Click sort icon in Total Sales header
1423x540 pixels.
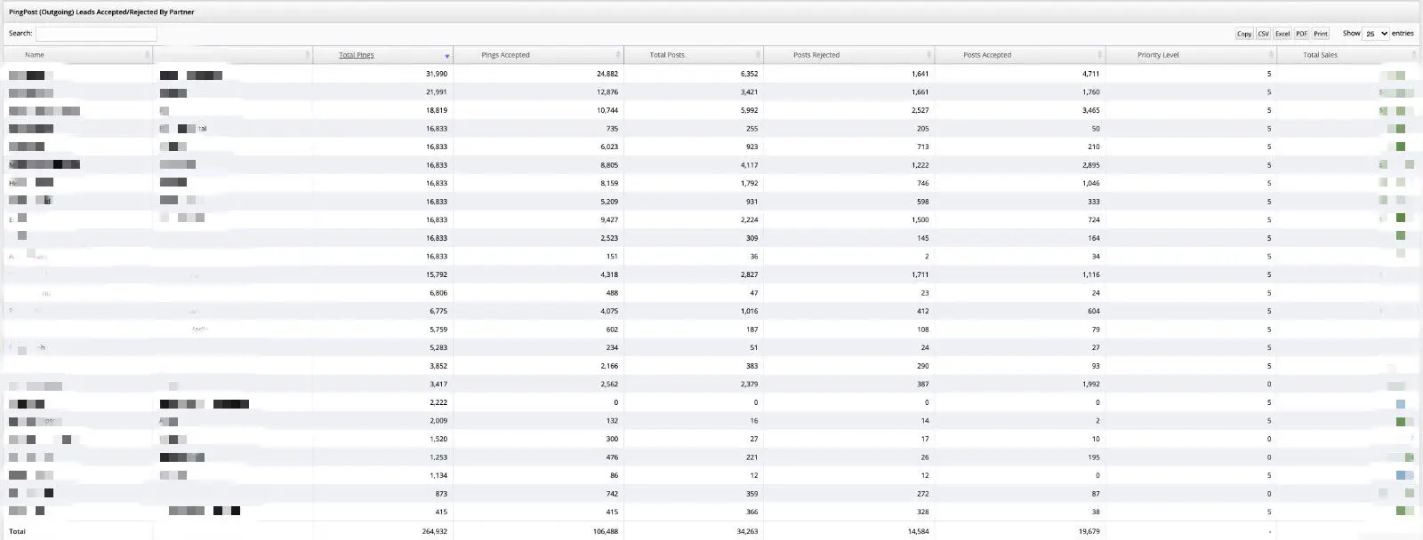(x=1413, y=55)
